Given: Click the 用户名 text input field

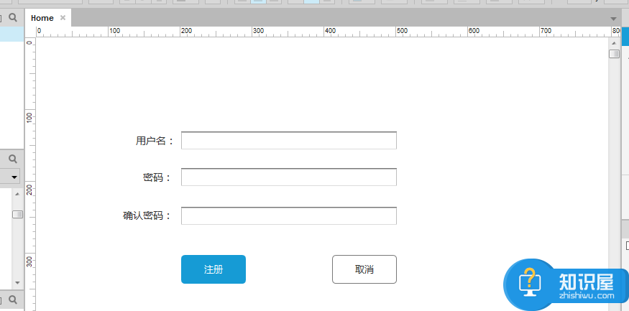Looking at the screenshot, I should coord(288,141).
